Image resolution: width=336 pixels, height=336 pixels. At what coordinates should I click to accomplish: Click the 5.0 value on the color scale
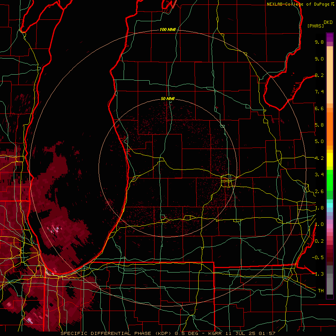[x=319, y=141]
